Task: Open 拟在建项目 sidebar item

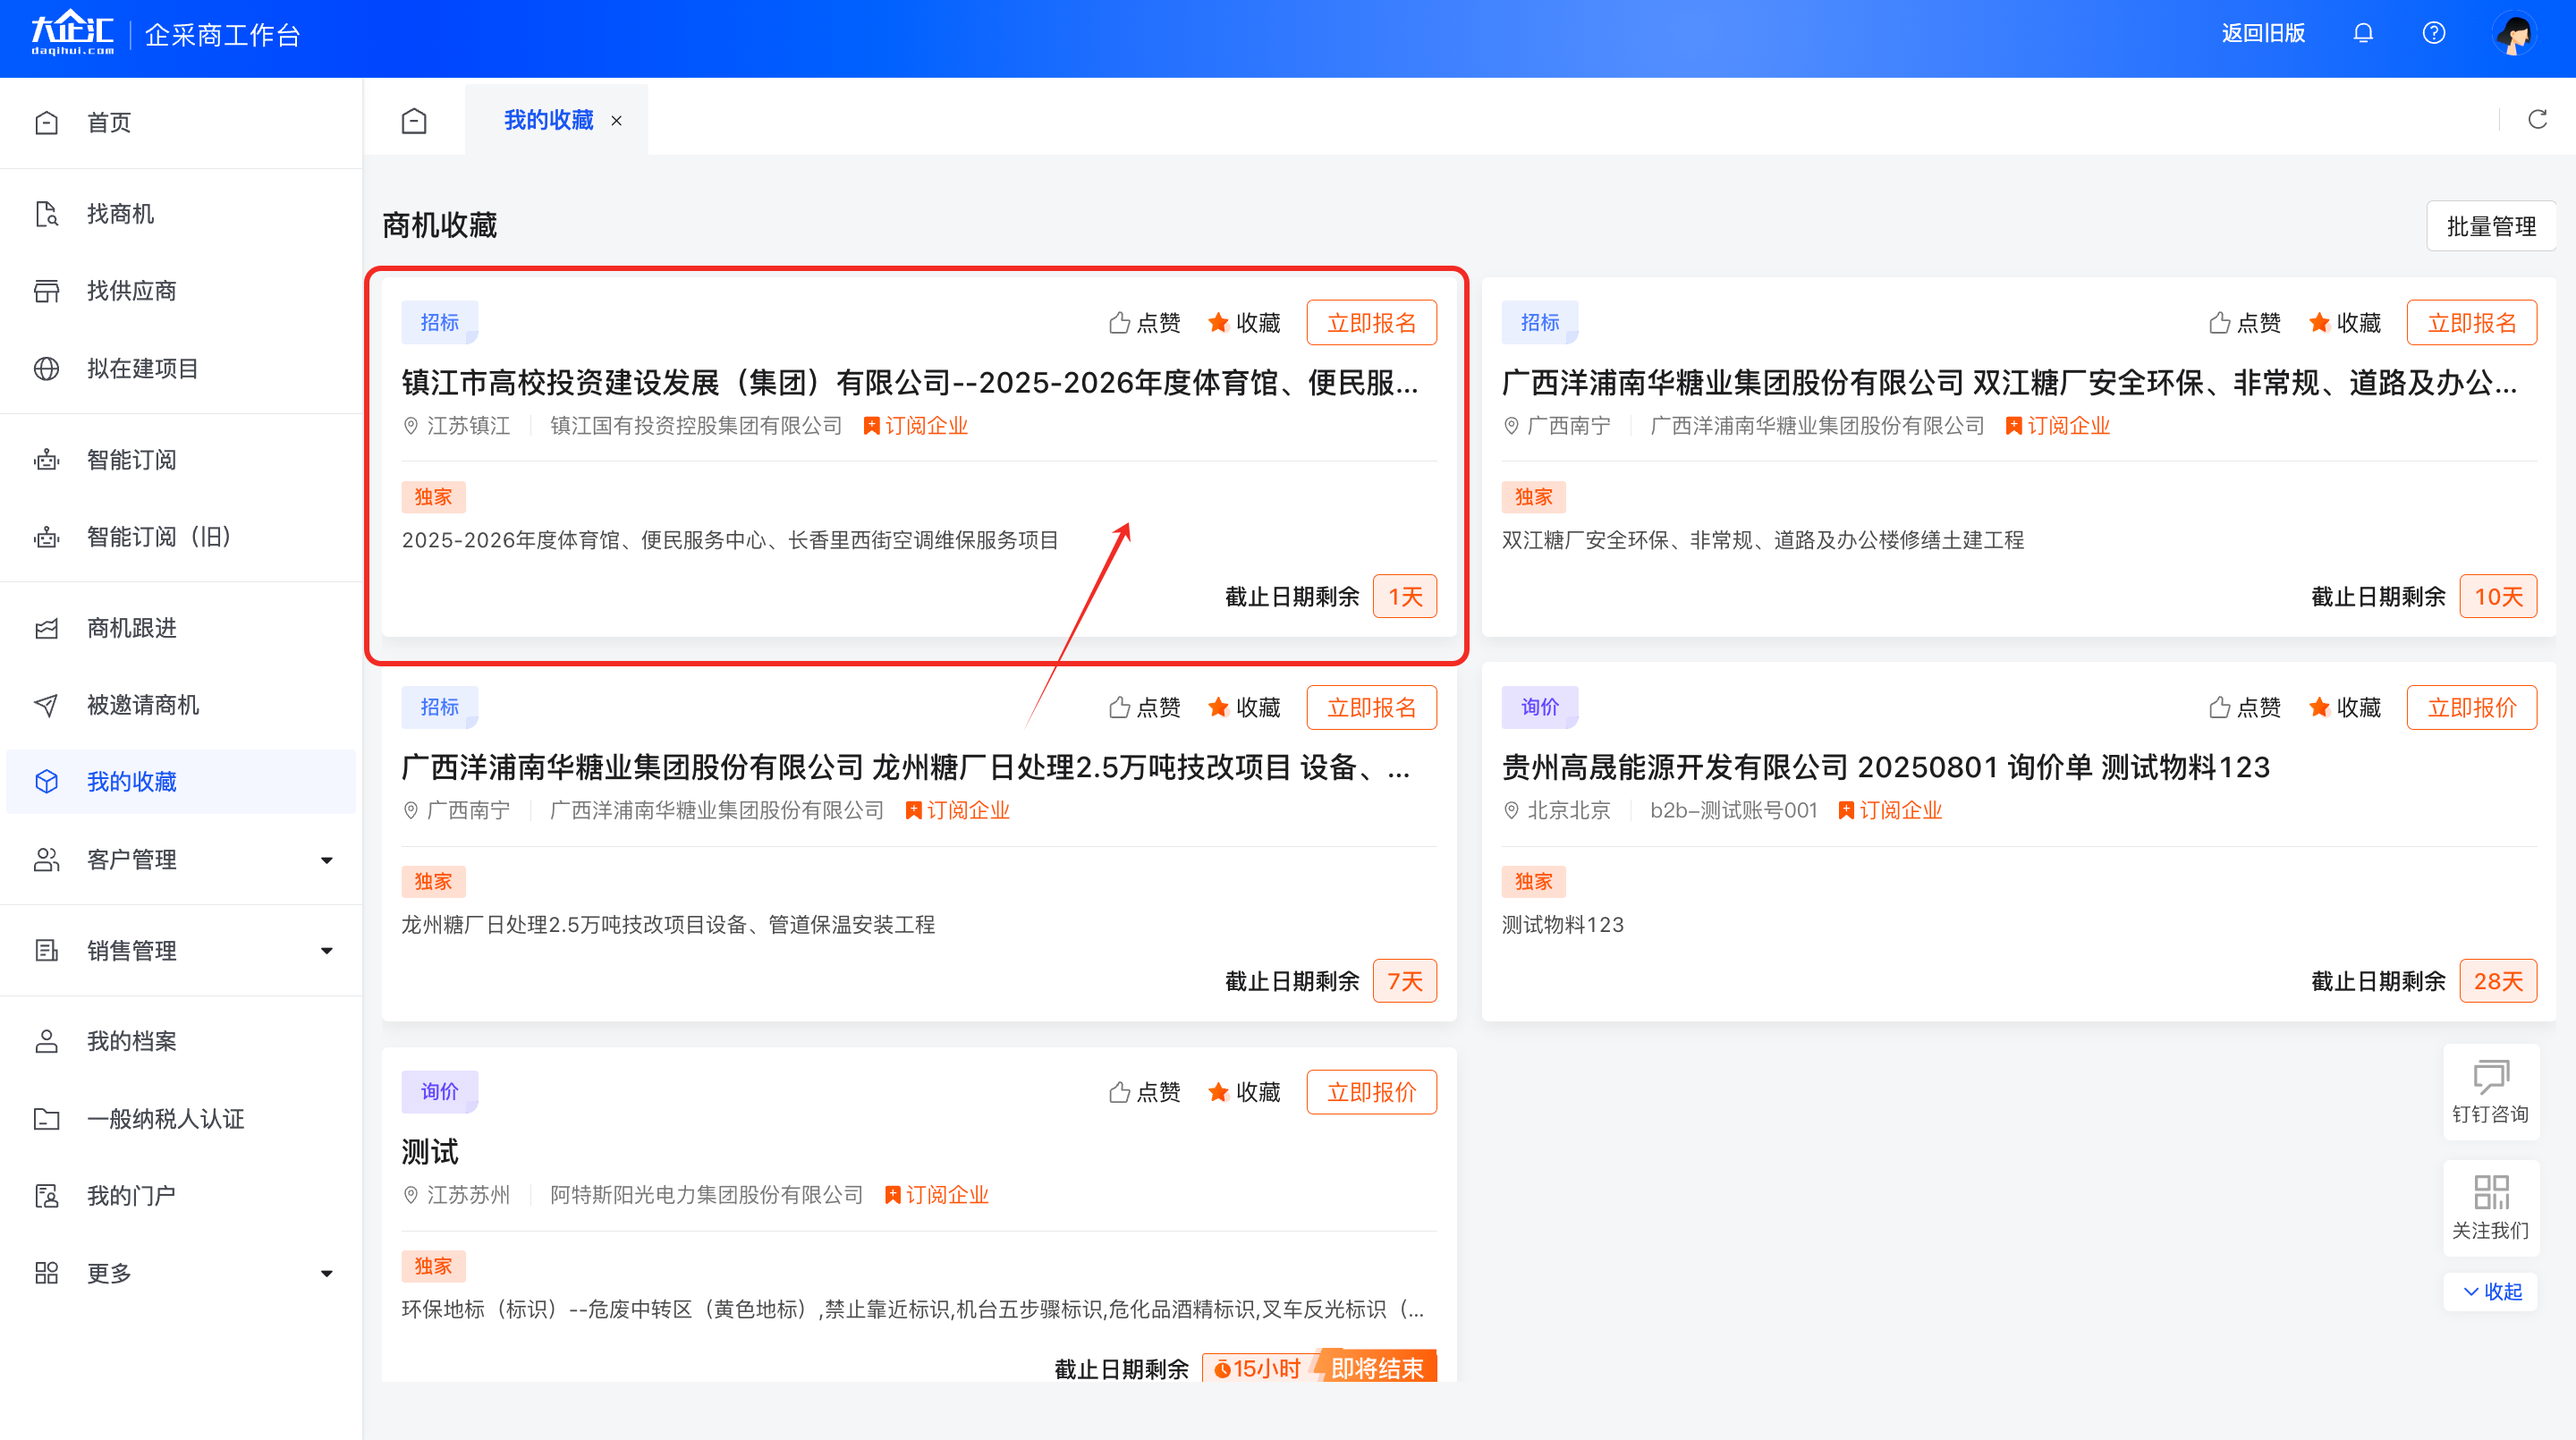Action: coord(181,368)
